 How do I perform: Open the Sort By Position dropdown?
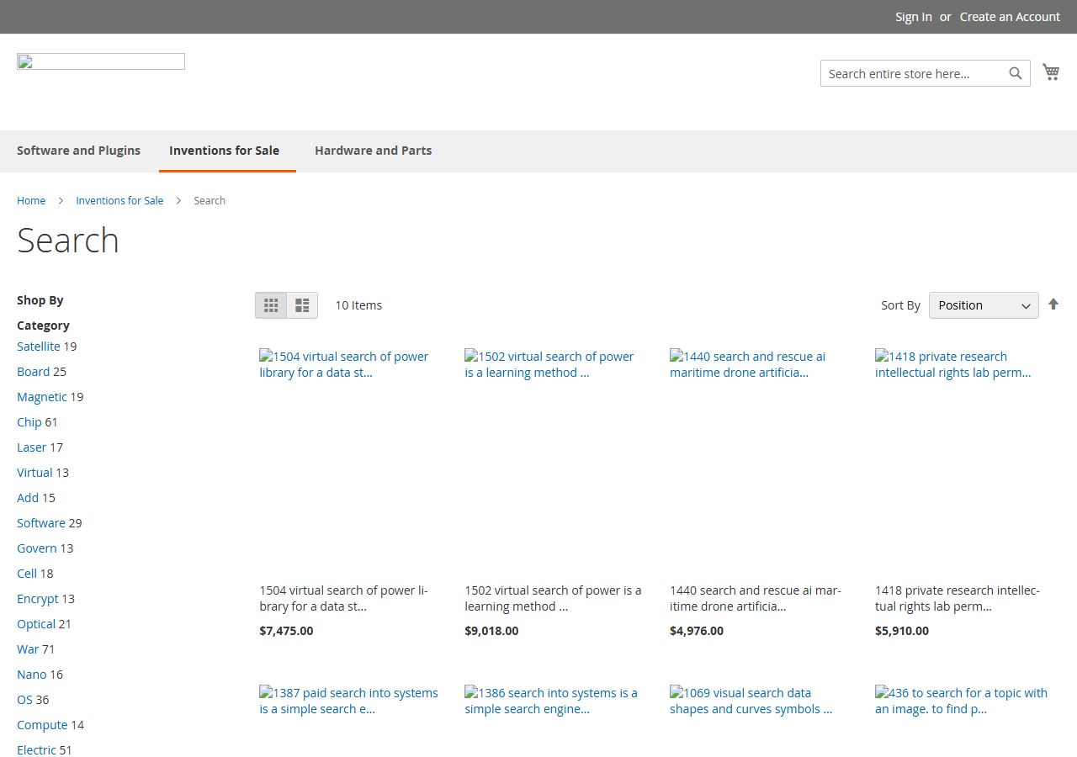click(984, 305)
